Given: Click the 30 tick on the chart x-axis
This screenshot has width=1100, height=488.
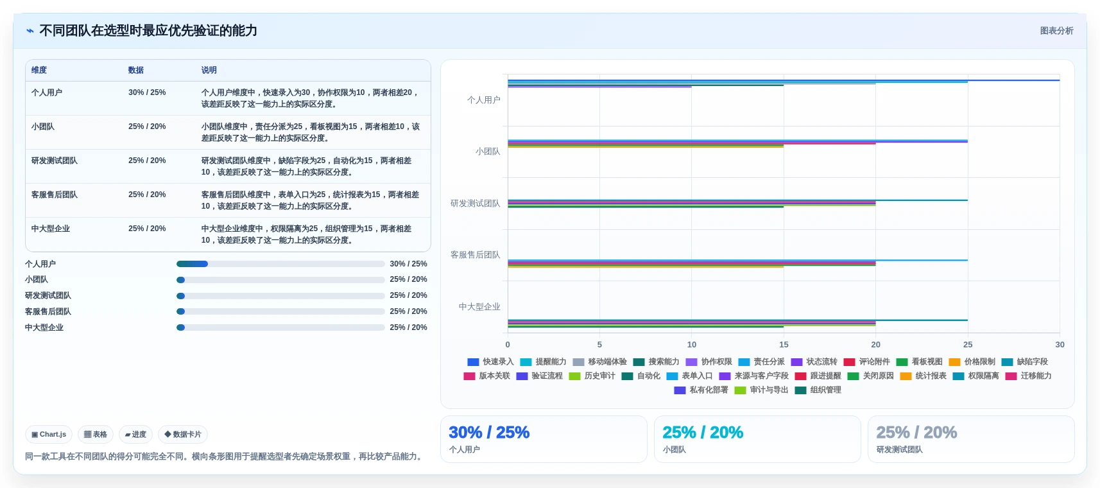Looking at the screenshot, I should click(x=1060, y=345).
